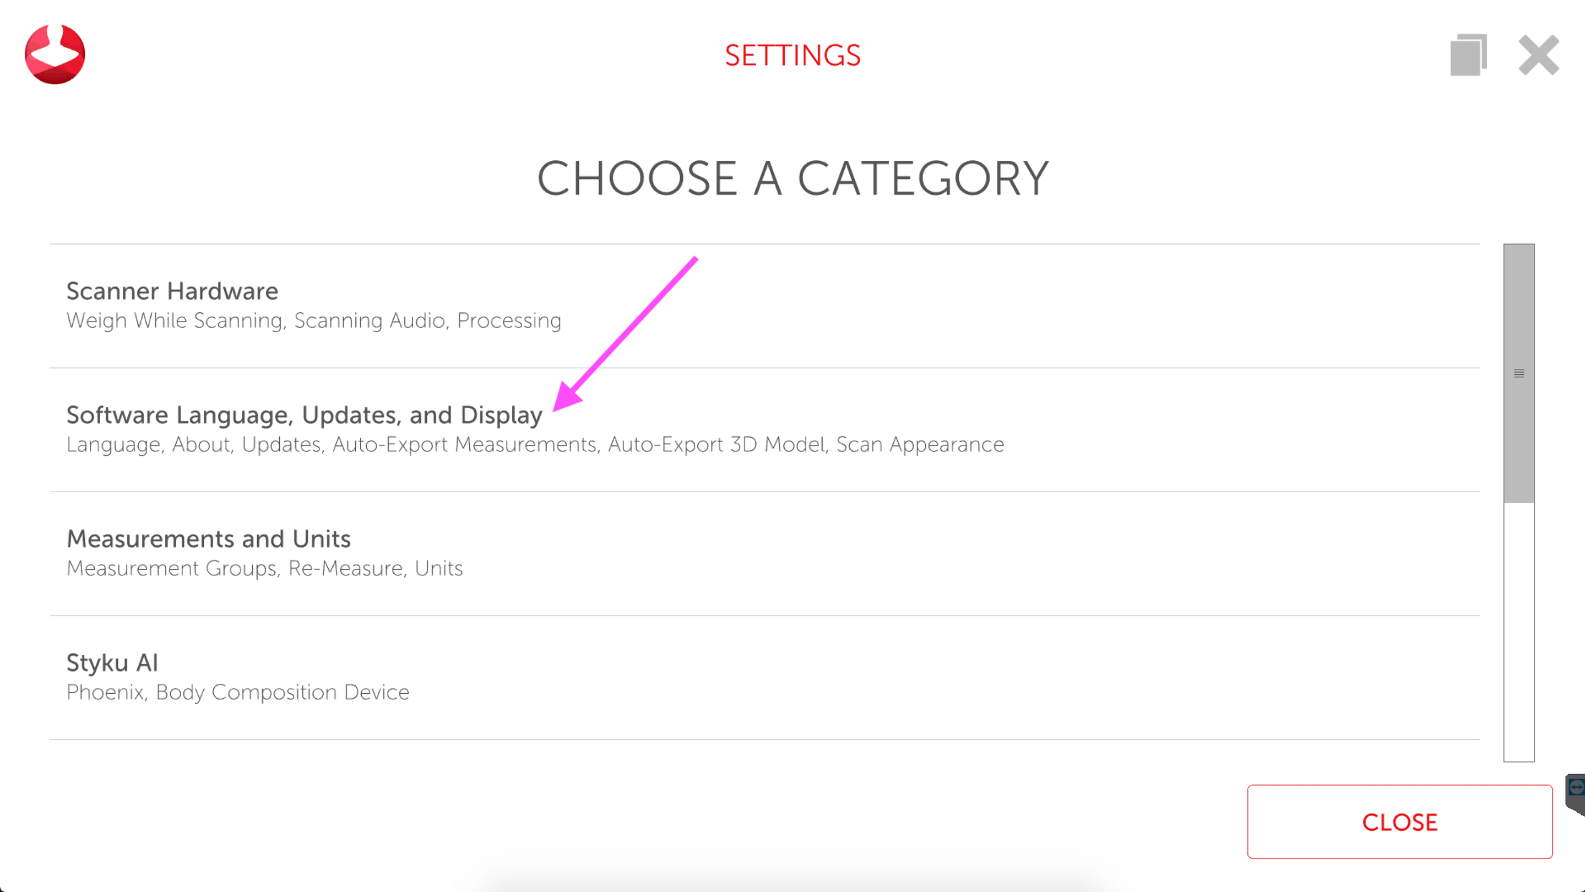Select the Measurements and Units category

209,539
